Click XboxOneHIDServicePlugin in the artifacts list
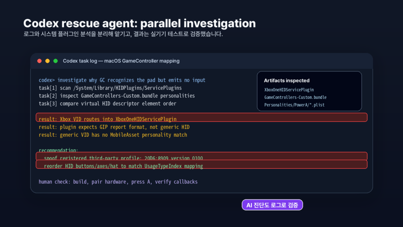 (x=289, y=90)
